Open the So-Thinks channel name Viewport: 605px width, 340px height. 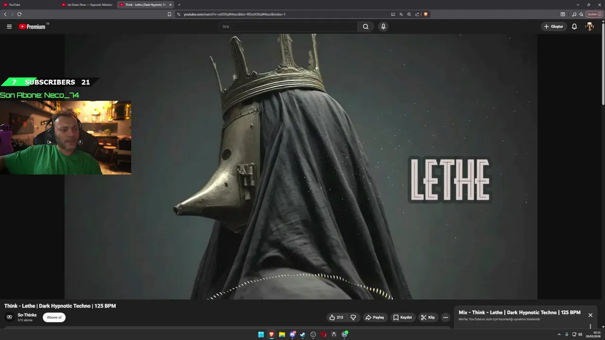click(27, 315)
